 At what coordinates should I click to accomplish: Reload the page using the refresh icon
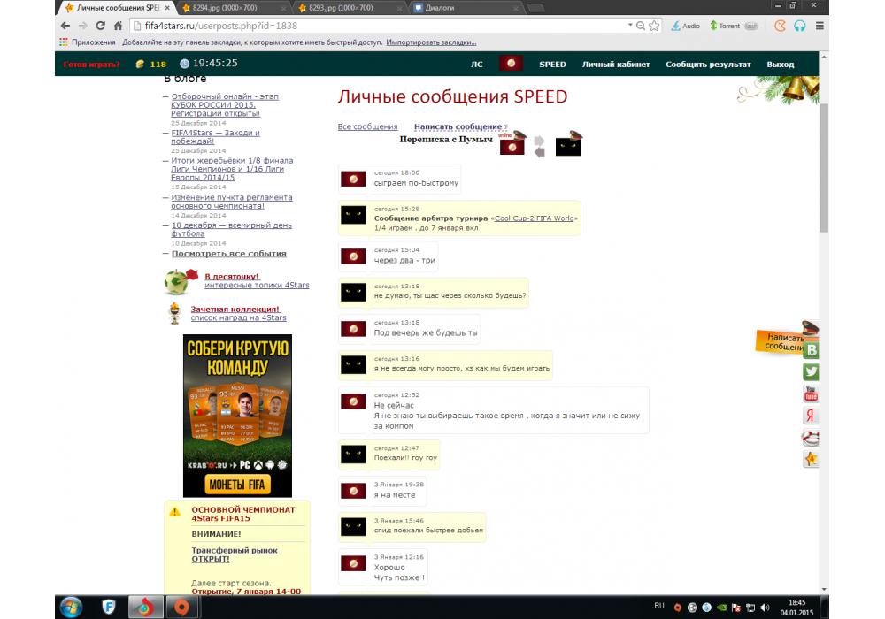[99, 26]
